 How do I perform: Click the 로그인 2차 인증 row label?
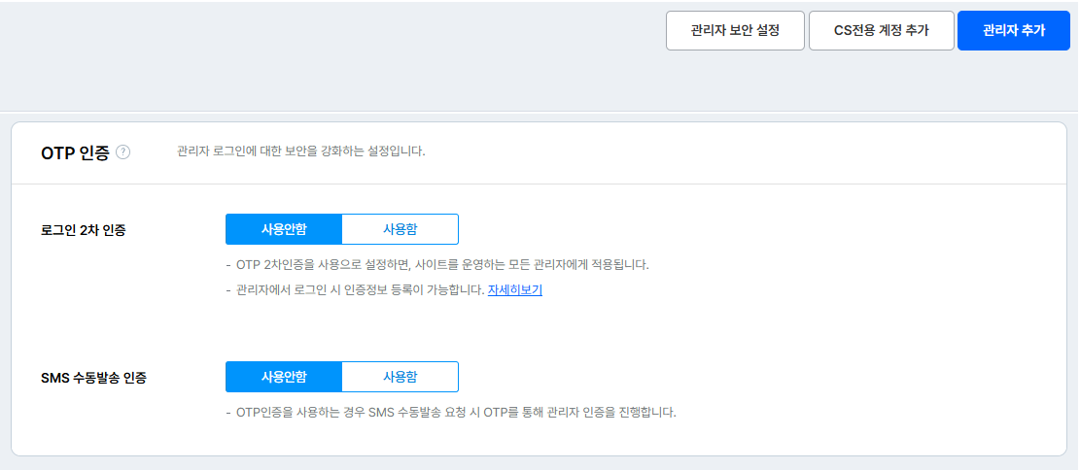84,230
